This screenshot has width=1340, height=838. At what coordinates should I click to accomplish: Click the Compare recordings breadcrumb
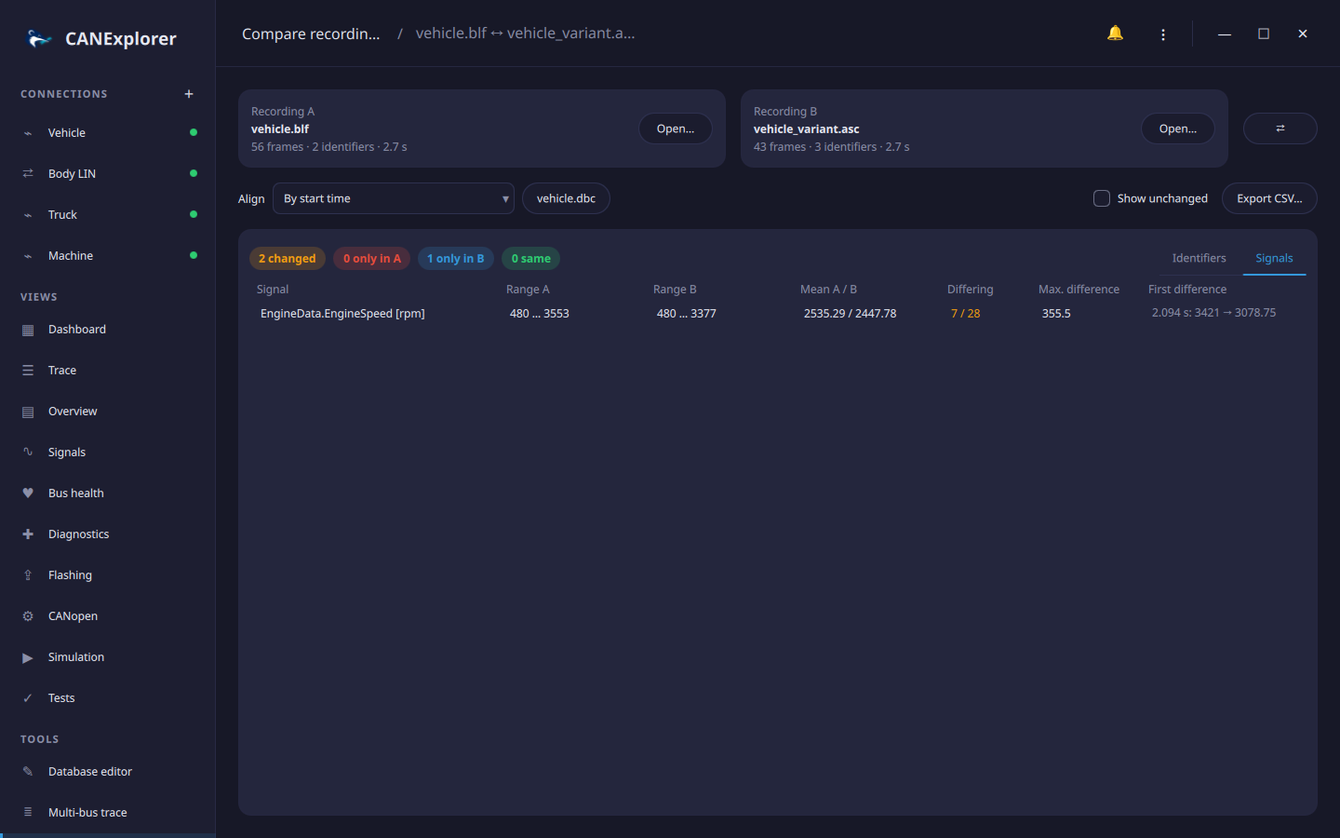coord(311,34)
